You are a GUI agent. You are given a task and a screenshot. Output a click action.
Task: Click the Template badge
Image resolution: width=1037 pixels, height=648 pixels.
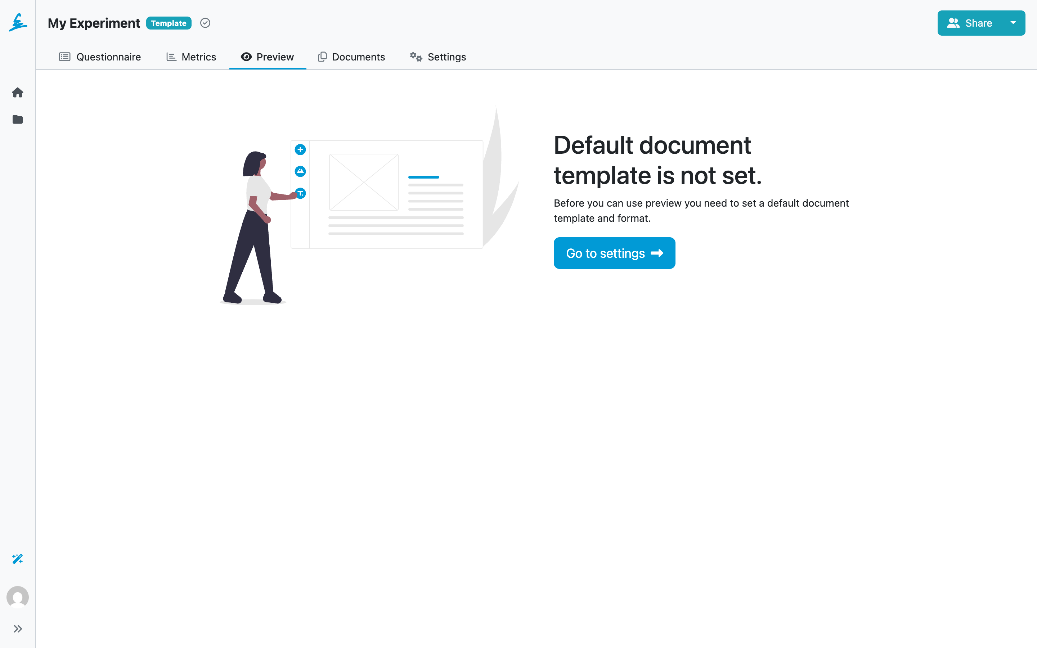(169, 23)
